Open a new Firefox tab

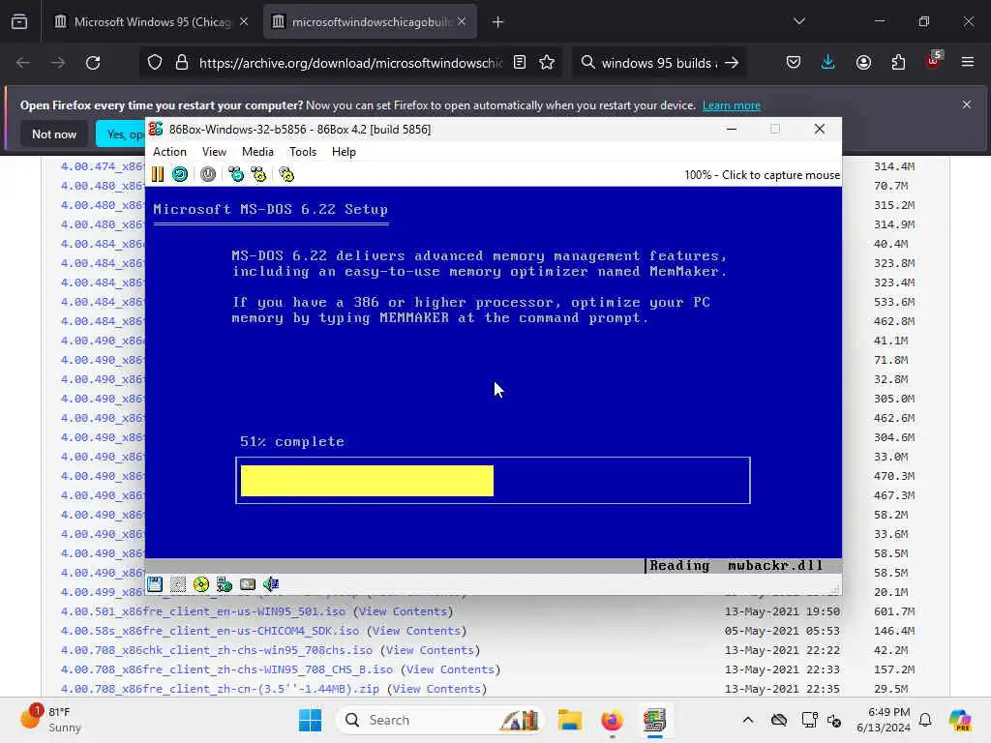(498, 22)
